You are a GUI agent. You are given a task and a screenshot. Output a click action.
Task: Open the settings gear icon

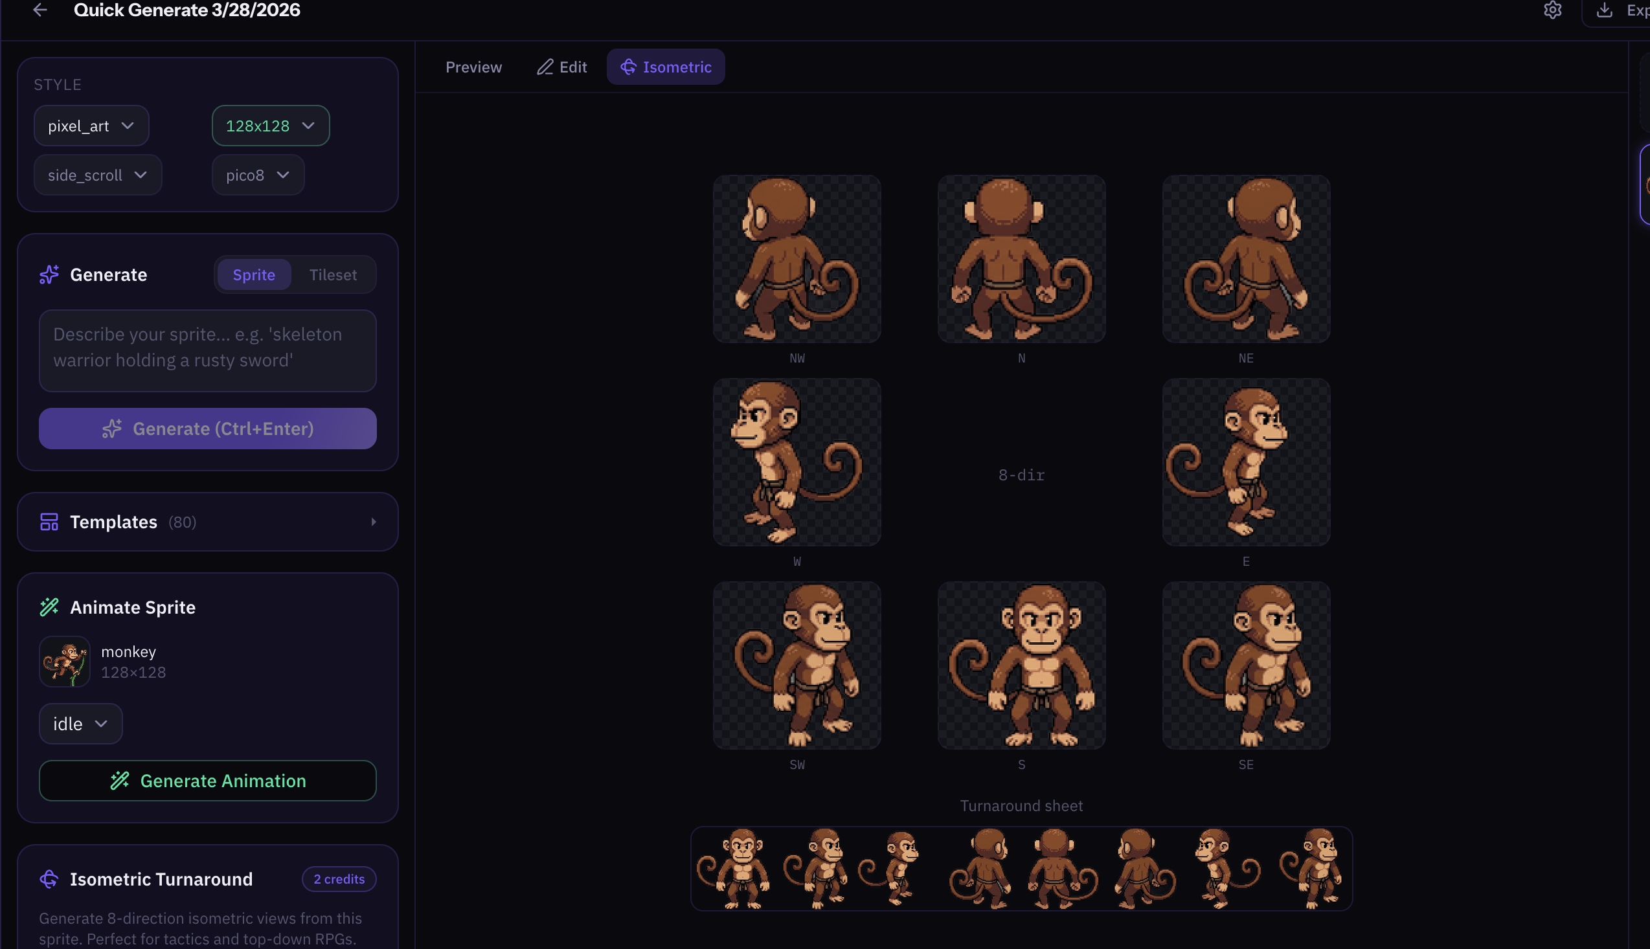[x=1552, y=10]
